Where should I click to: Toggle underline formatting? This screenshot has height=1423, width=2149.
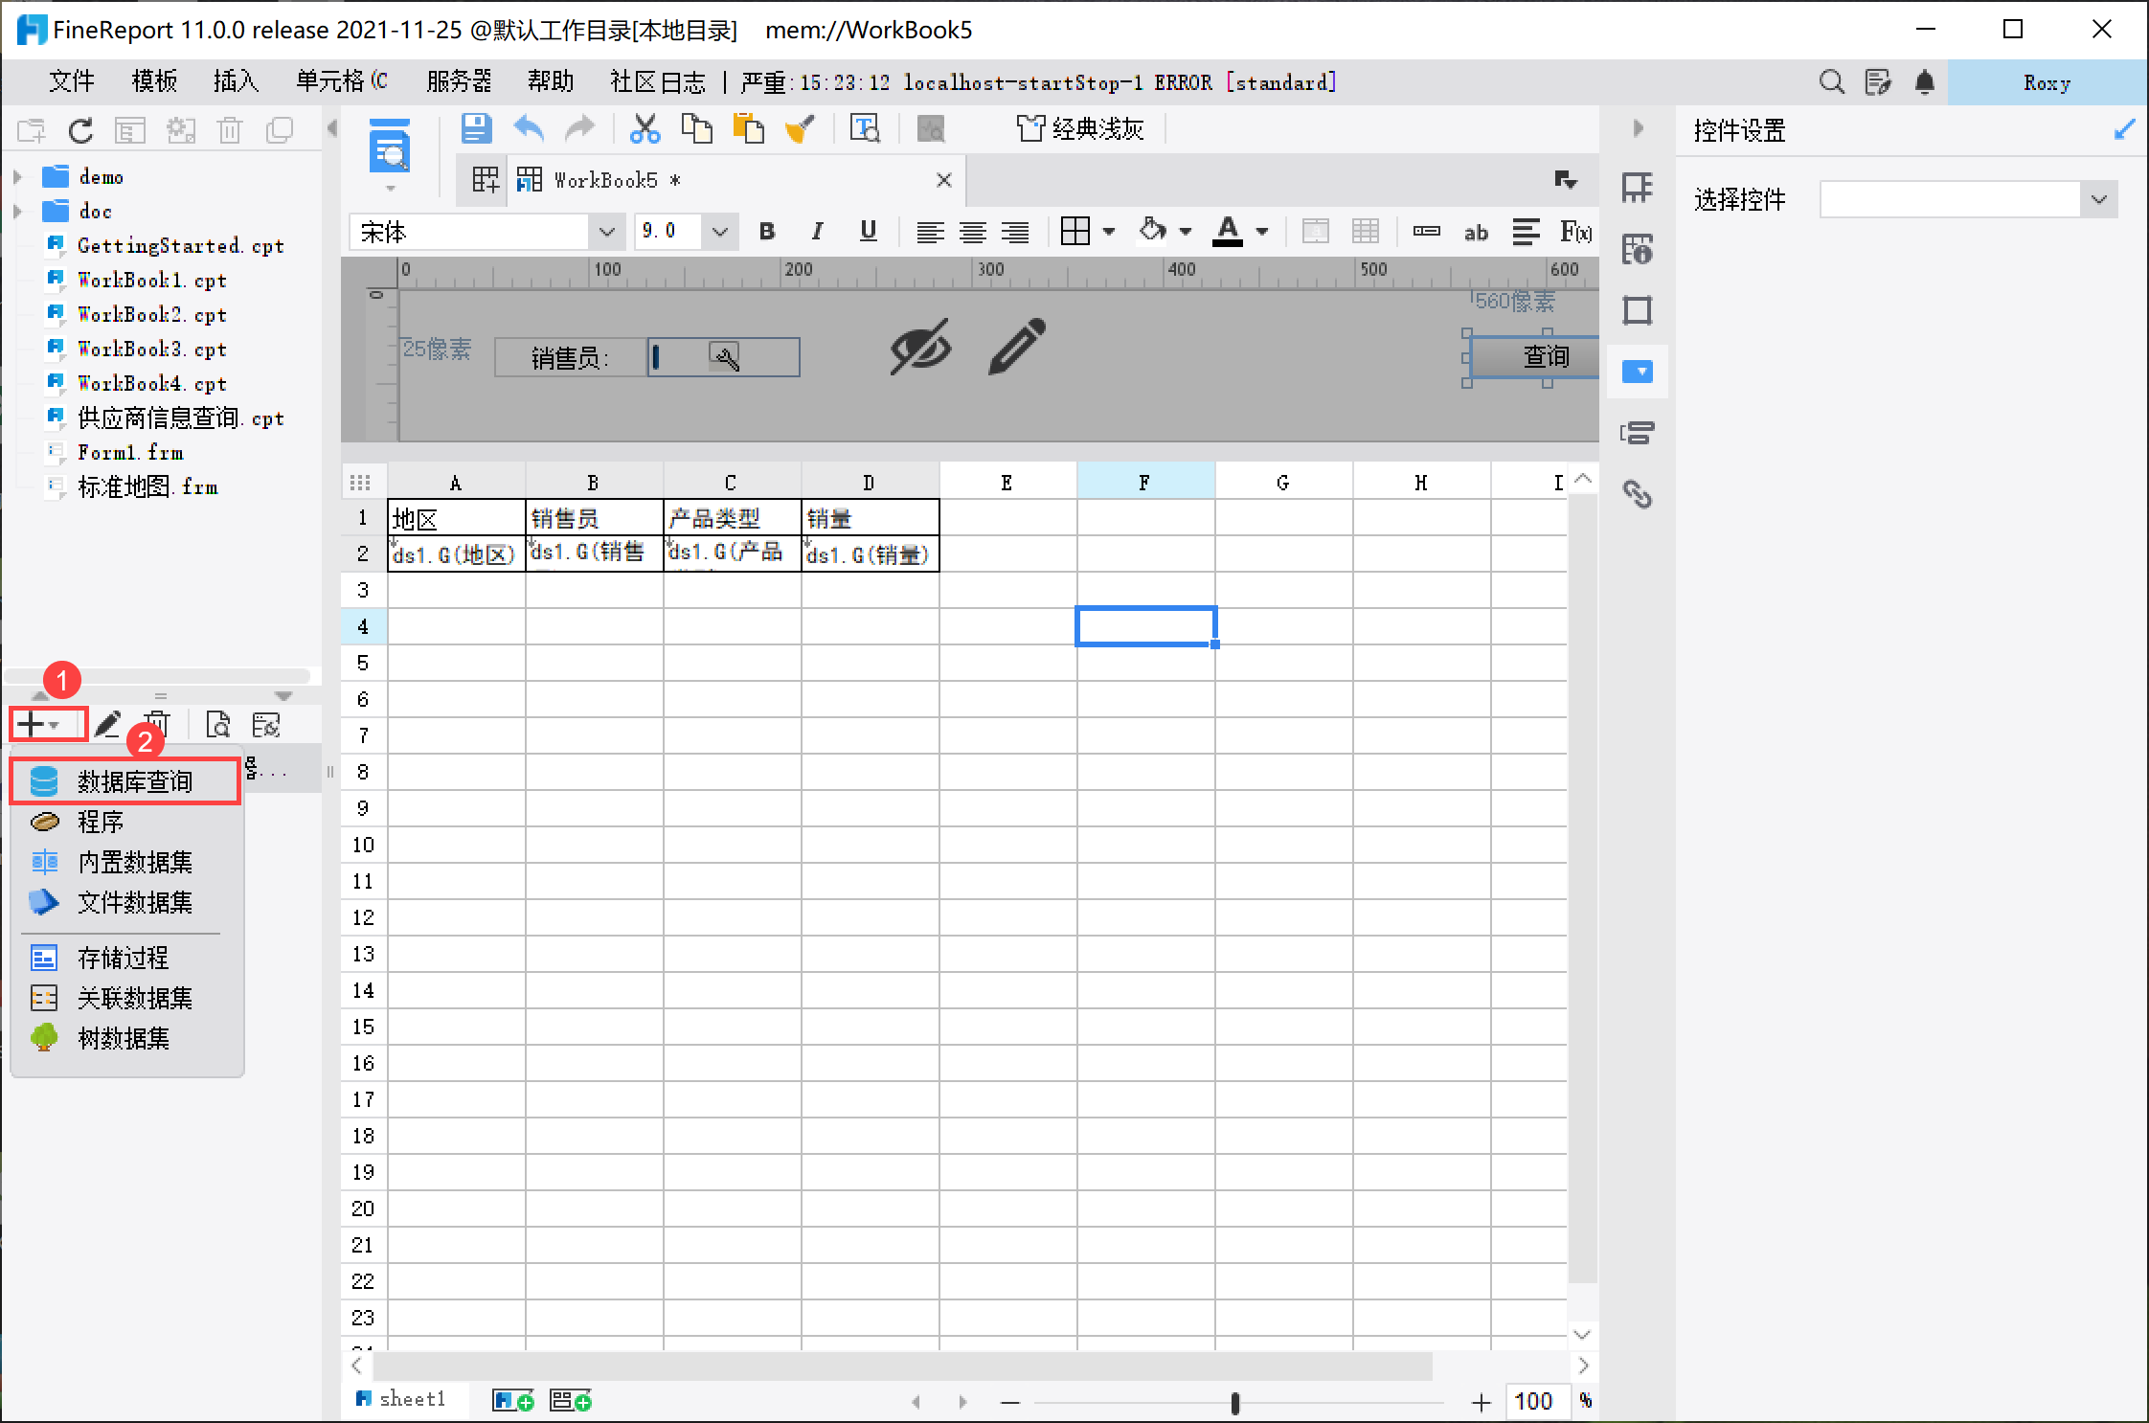point(868,231)
